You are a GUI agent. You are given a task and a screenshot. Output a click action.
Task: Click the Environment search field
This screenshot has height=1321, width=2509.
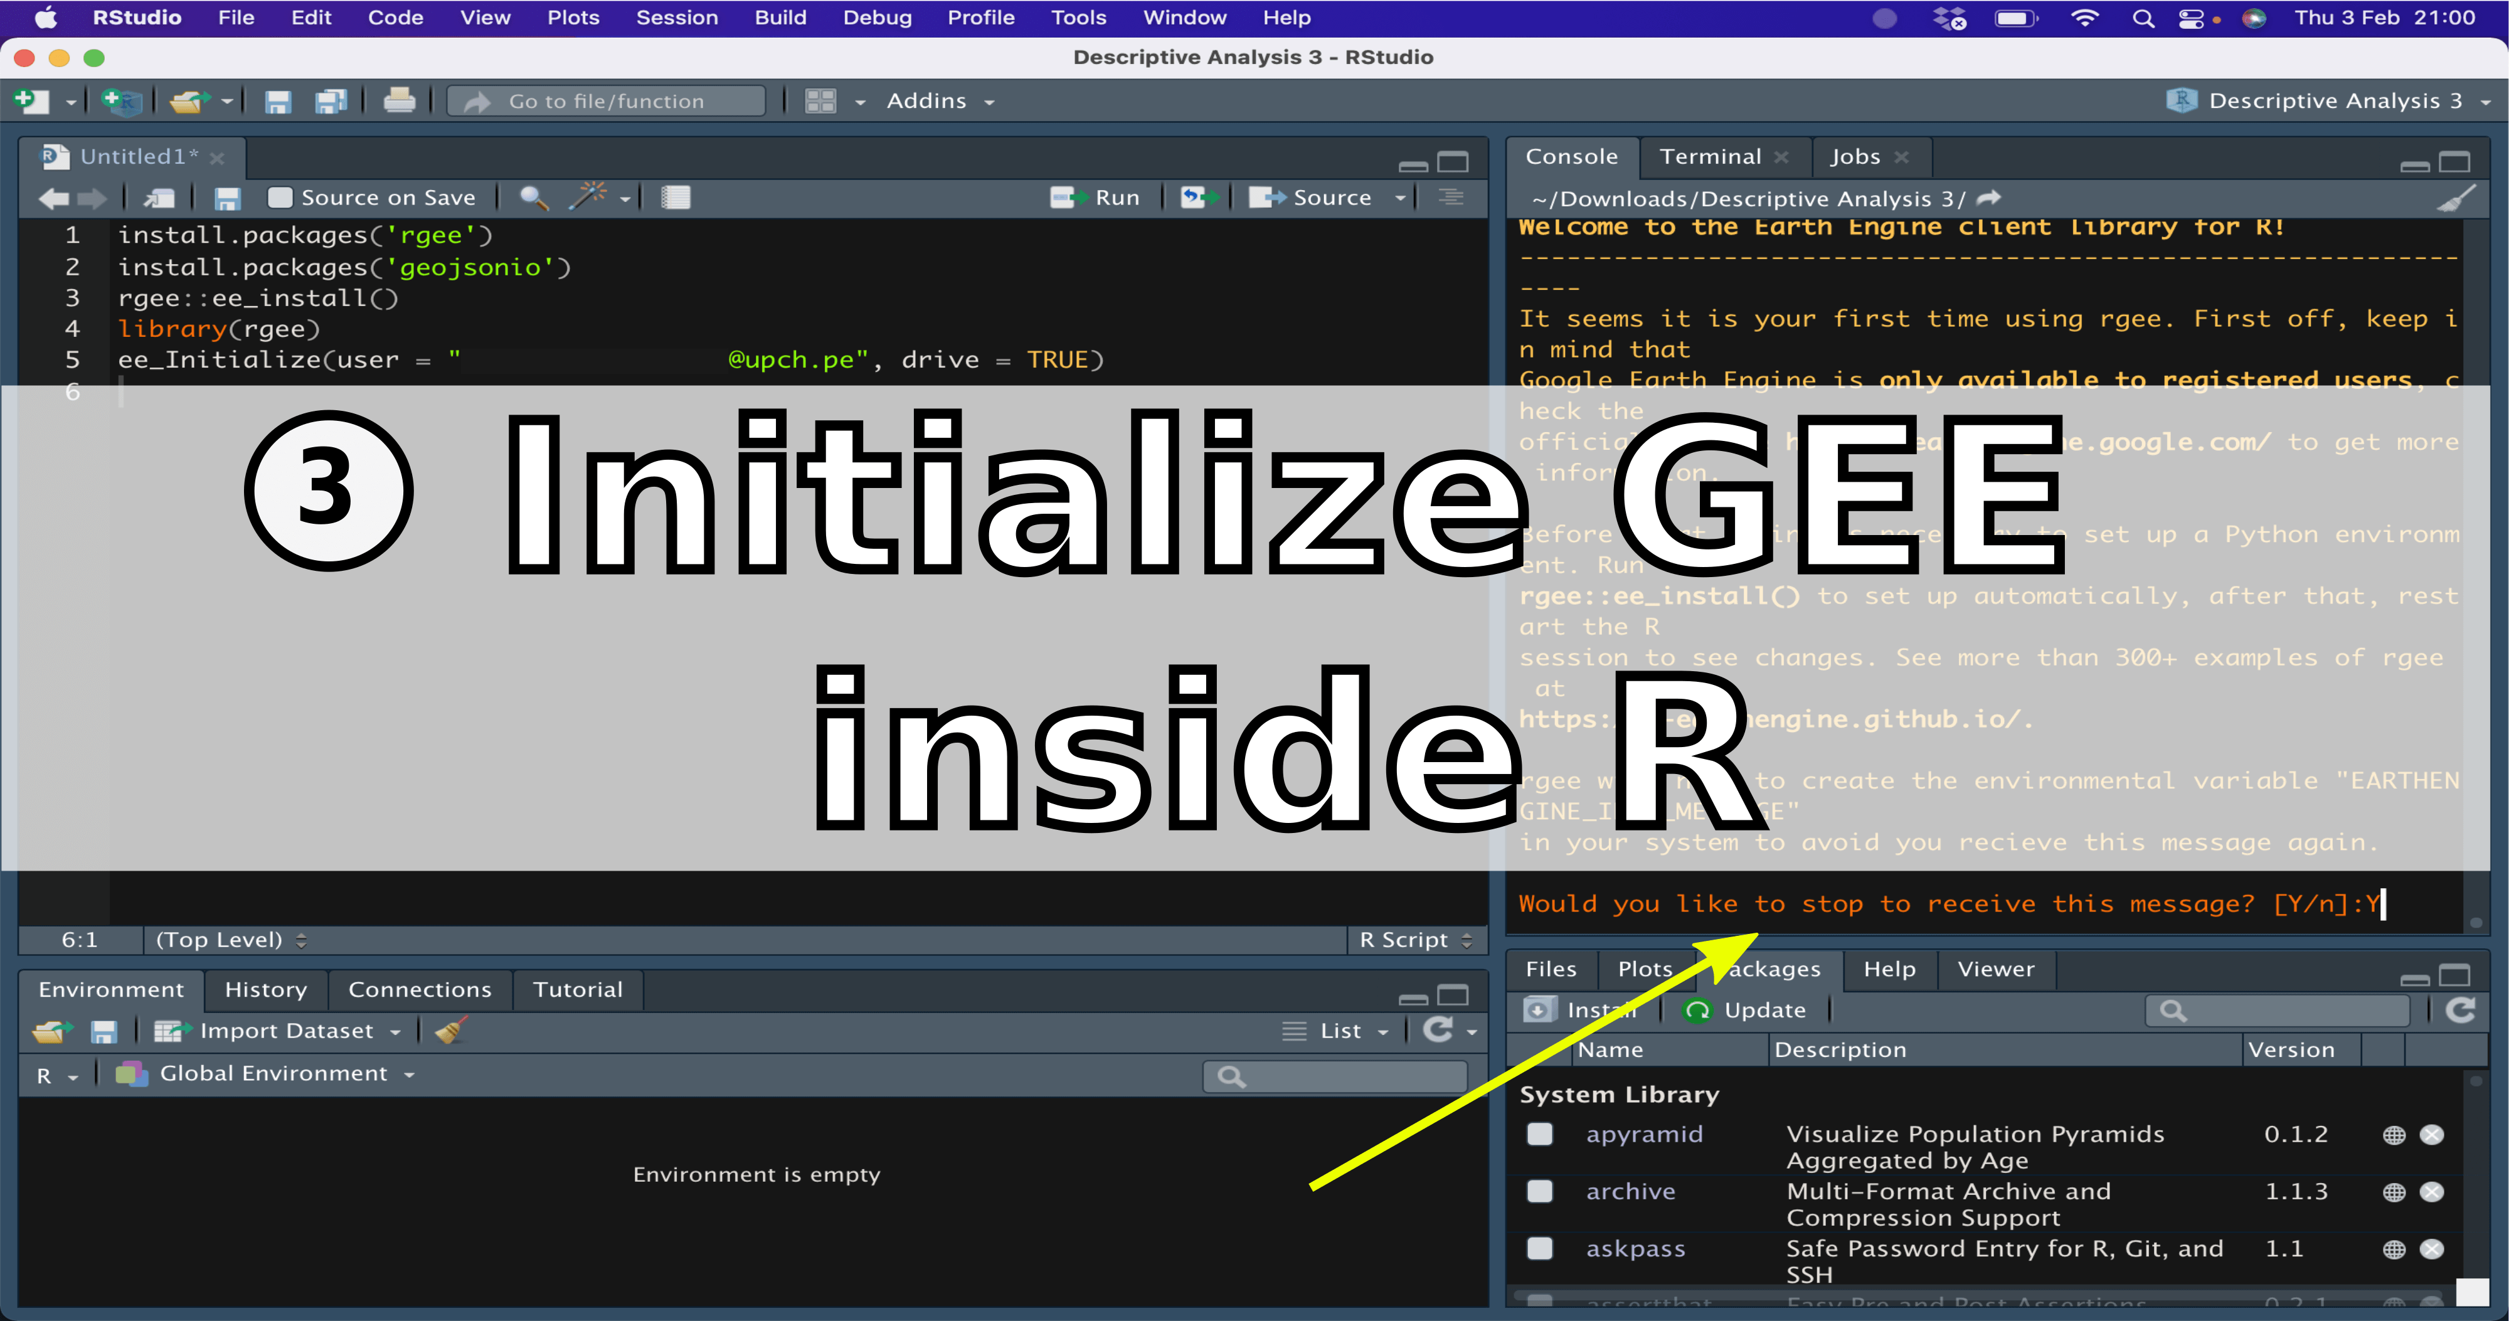[x=1334, y=1076]
